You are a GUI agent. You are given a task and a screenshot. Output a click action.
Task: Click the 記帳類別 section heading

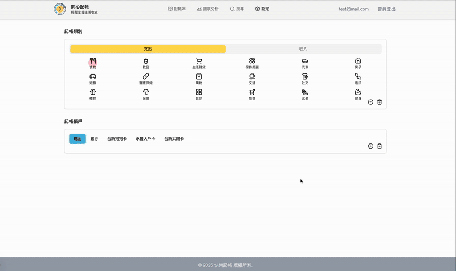(74, 31)
